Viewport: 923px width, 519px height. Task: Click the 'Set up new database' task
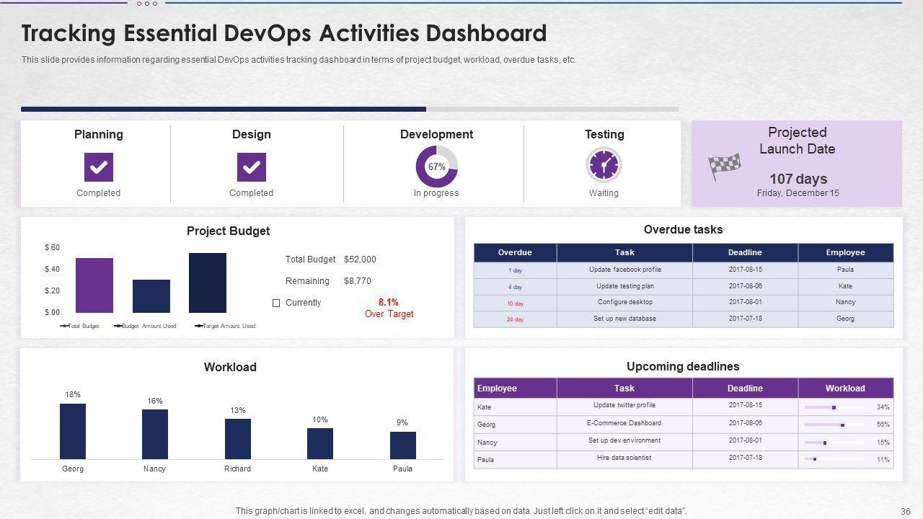(x=624, y=319)
